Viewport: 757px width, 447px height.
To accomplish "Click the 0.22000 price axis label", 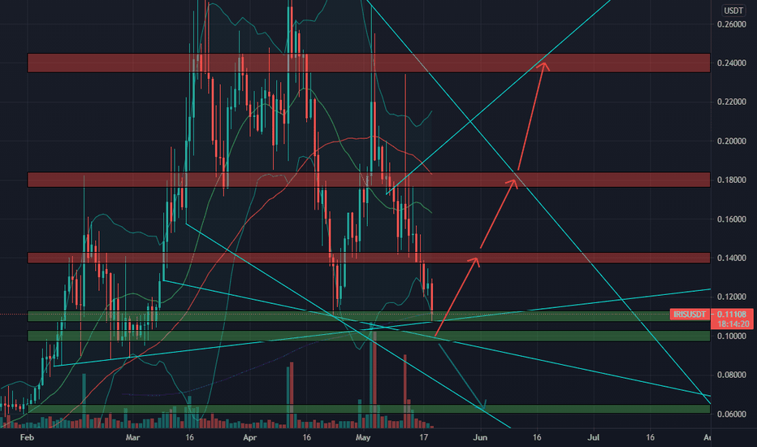I will pyautogui.click(x=731, y=102).
